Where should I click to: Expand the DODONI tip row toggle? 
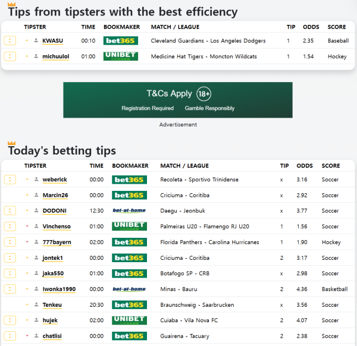click(10, 211)
